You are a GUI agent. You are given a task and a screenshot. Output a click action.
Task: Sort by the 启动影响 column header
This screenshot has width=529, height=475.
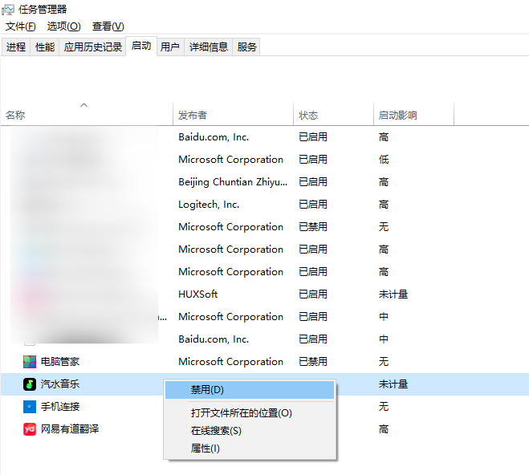pos(413,114)
